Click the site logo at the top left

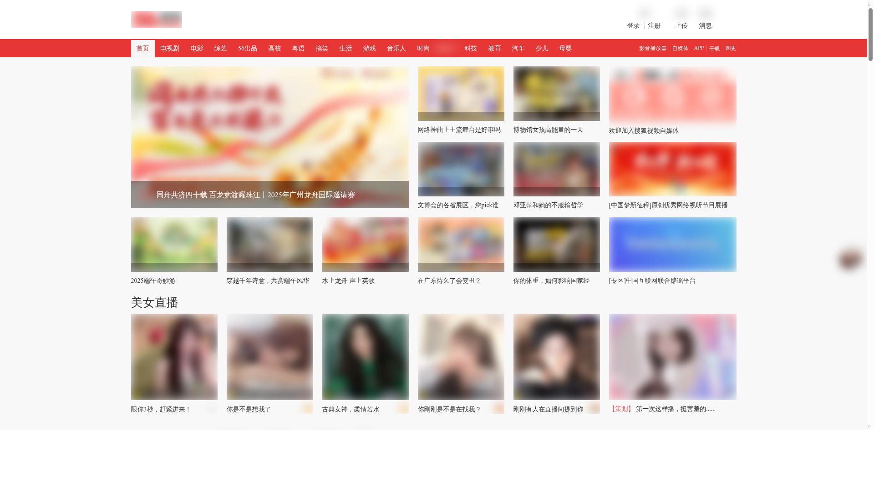pos(156,20)
